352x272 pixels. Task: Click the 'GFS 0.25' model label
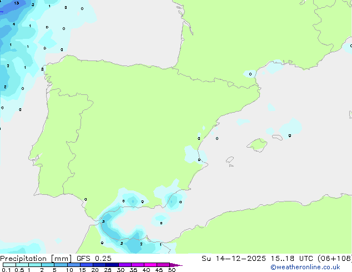pos(94,259)
